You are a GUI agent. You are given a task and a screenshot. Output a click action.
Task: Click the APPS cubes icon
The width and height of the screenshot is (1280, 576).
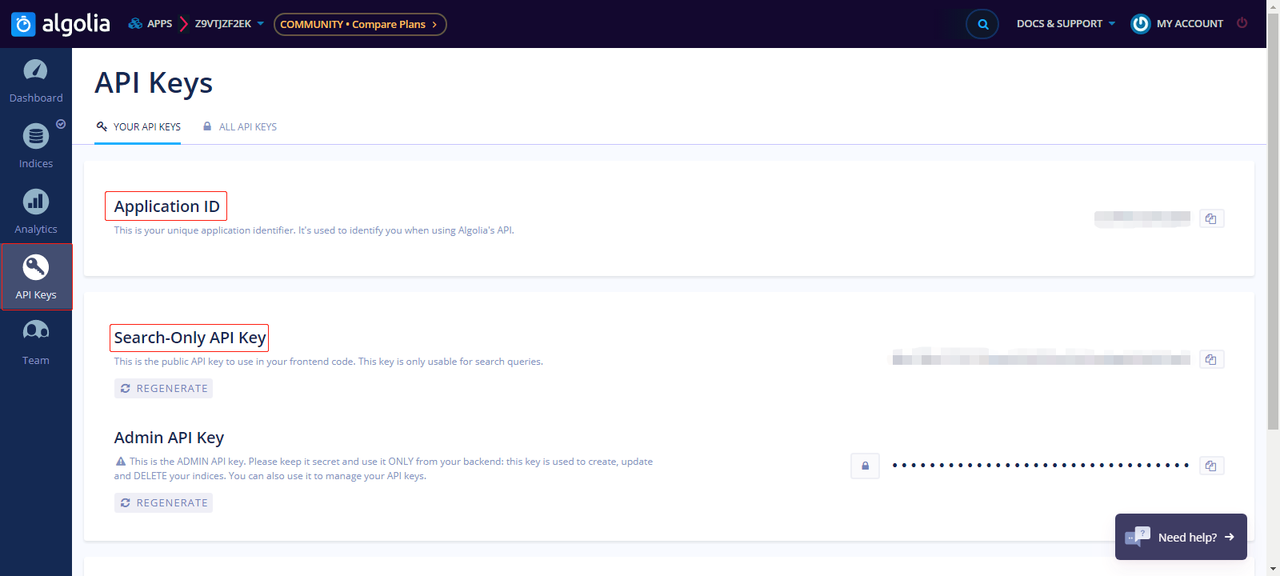[135, 23]
